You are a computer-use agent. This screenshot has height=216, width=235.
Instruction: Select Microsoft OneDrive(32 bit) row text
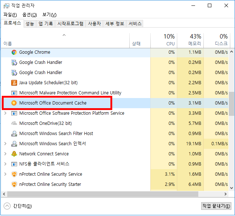(x=45, y=123)
